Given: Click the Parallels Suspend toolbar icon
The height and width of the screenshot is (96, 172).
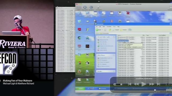Looking at the screenshot, I should (91, 7).
